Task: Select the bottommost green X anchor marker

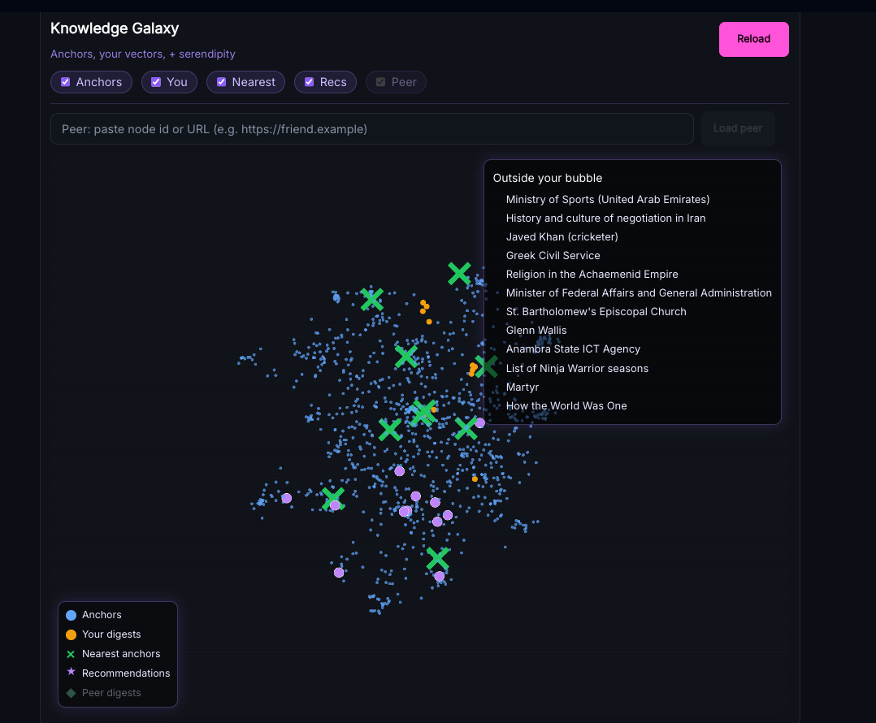Action: [x=437, y=558]
